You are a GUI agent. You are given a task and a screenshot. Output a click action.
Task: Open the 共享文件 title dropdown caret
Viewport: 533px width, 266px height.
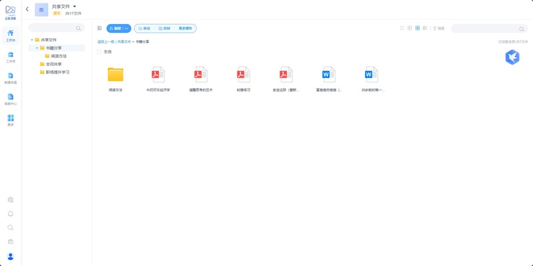pyautogui.click(x=75, y=6)
